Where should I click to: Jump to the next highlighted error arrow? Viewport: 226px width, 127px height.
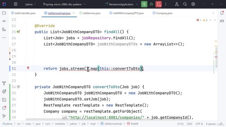[215, 20]
